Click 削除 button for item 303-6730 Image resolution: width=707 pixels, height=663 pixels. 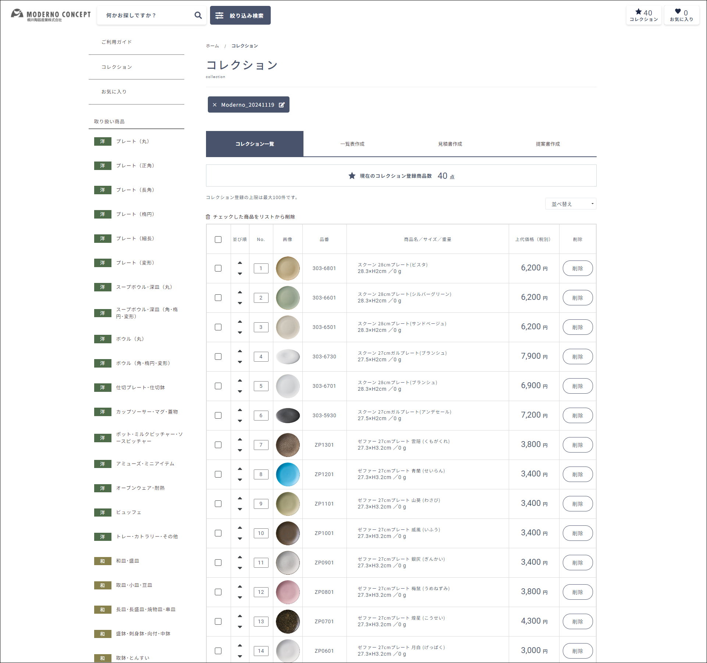click(x=578, y=357)
